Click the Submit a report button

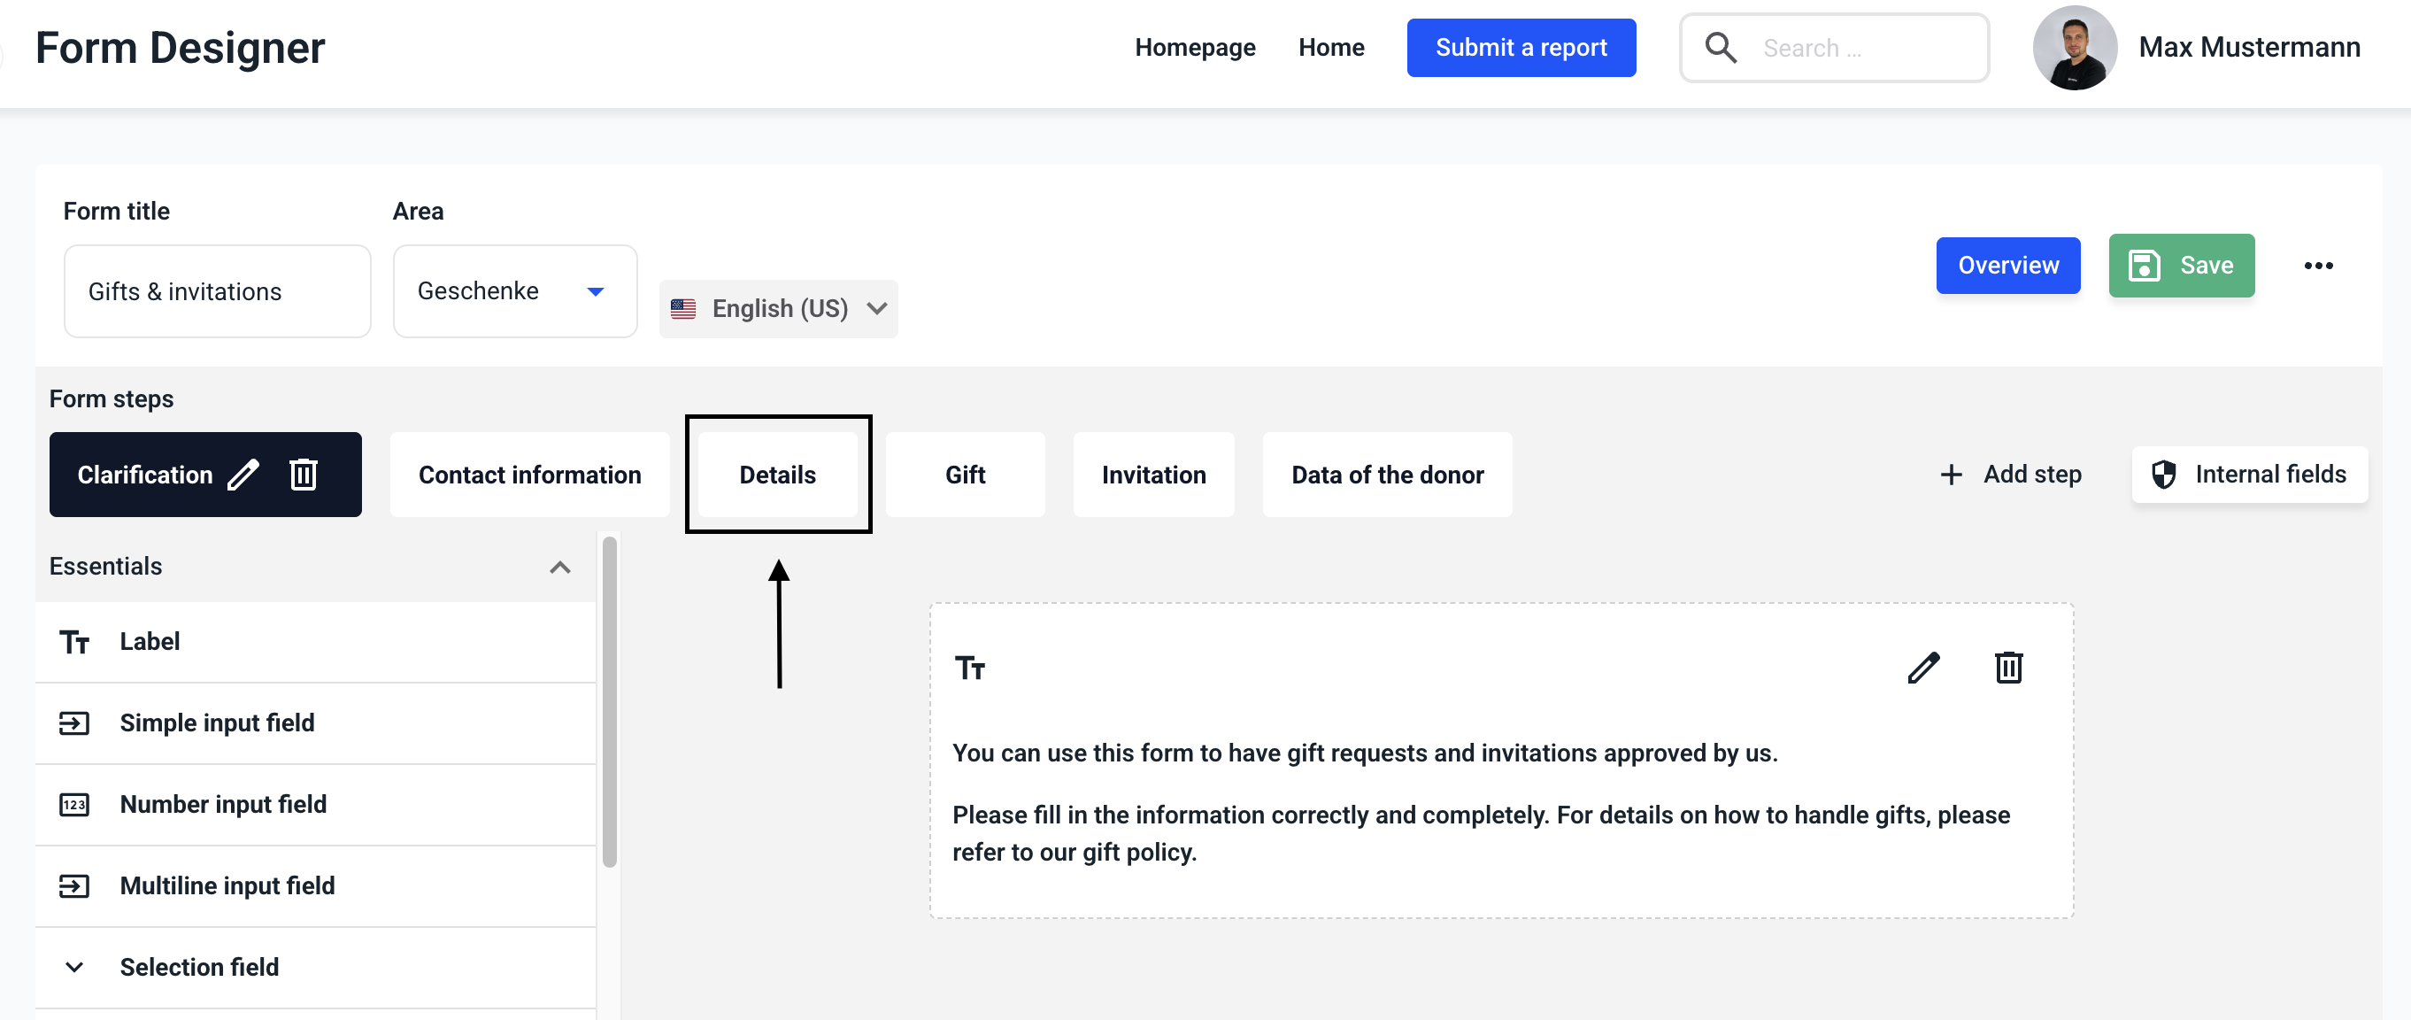[x=1520, y=48]
